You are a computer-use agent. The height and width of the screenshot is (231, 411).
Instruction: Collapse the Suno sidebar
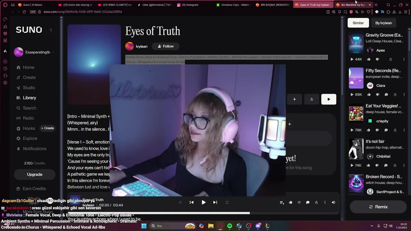coord(51,30)
